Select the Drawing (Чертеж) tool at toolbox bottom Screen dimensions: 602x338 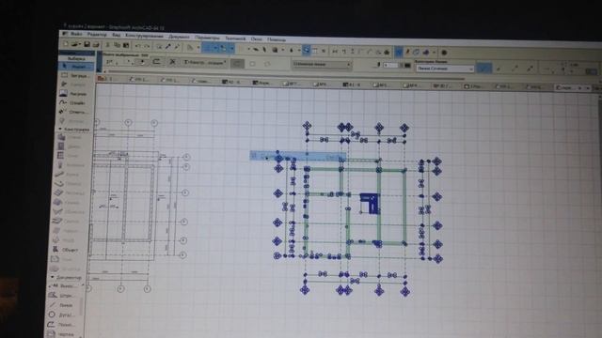(60, 334)
